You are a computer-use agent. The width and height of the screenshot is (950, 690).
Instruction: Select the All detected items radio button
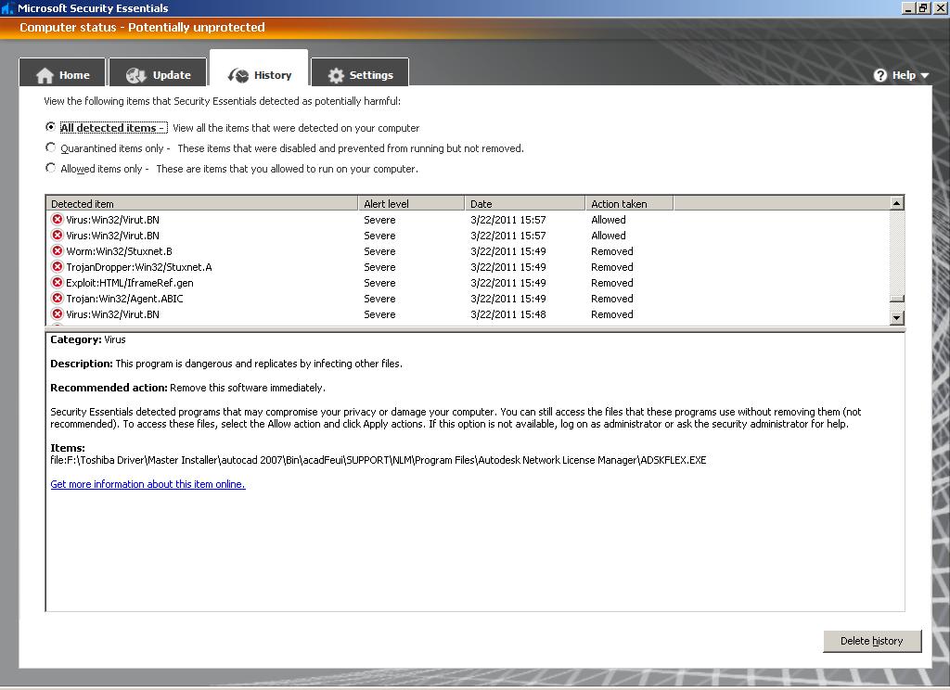click(x=51, y=127)
